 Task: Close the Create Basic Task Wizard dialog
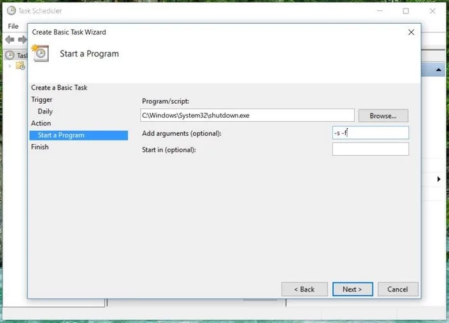click(411, 32)
